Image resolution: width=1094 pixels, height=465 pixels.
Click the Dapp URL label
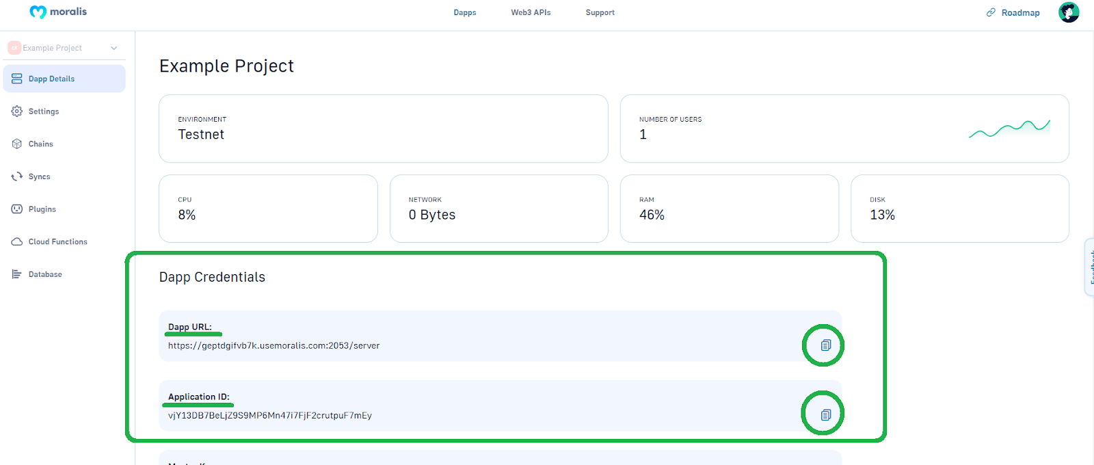point(190,327)
